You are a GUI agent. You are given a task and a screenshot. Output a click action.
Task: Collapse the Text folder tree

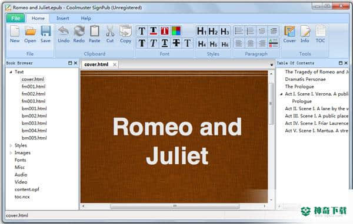click(x=11, y=72)
